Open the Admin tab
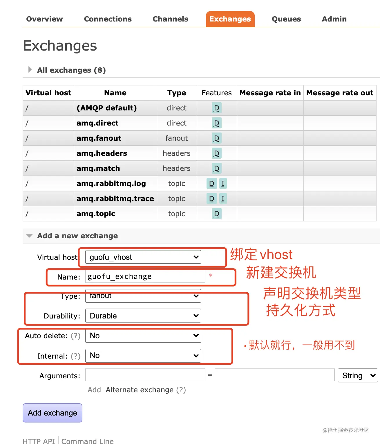 coord(334,19)
